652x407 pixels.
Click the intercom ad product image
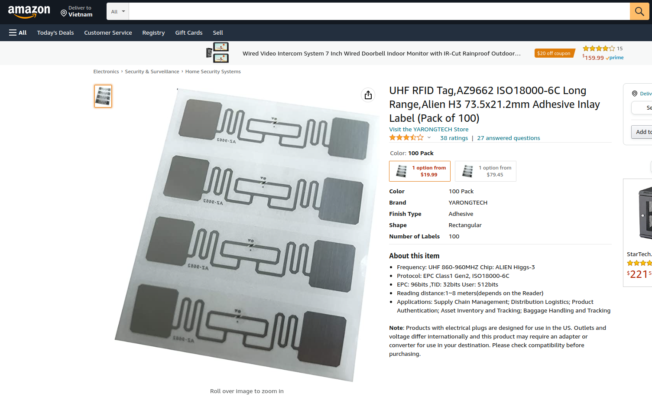[218, 53]
